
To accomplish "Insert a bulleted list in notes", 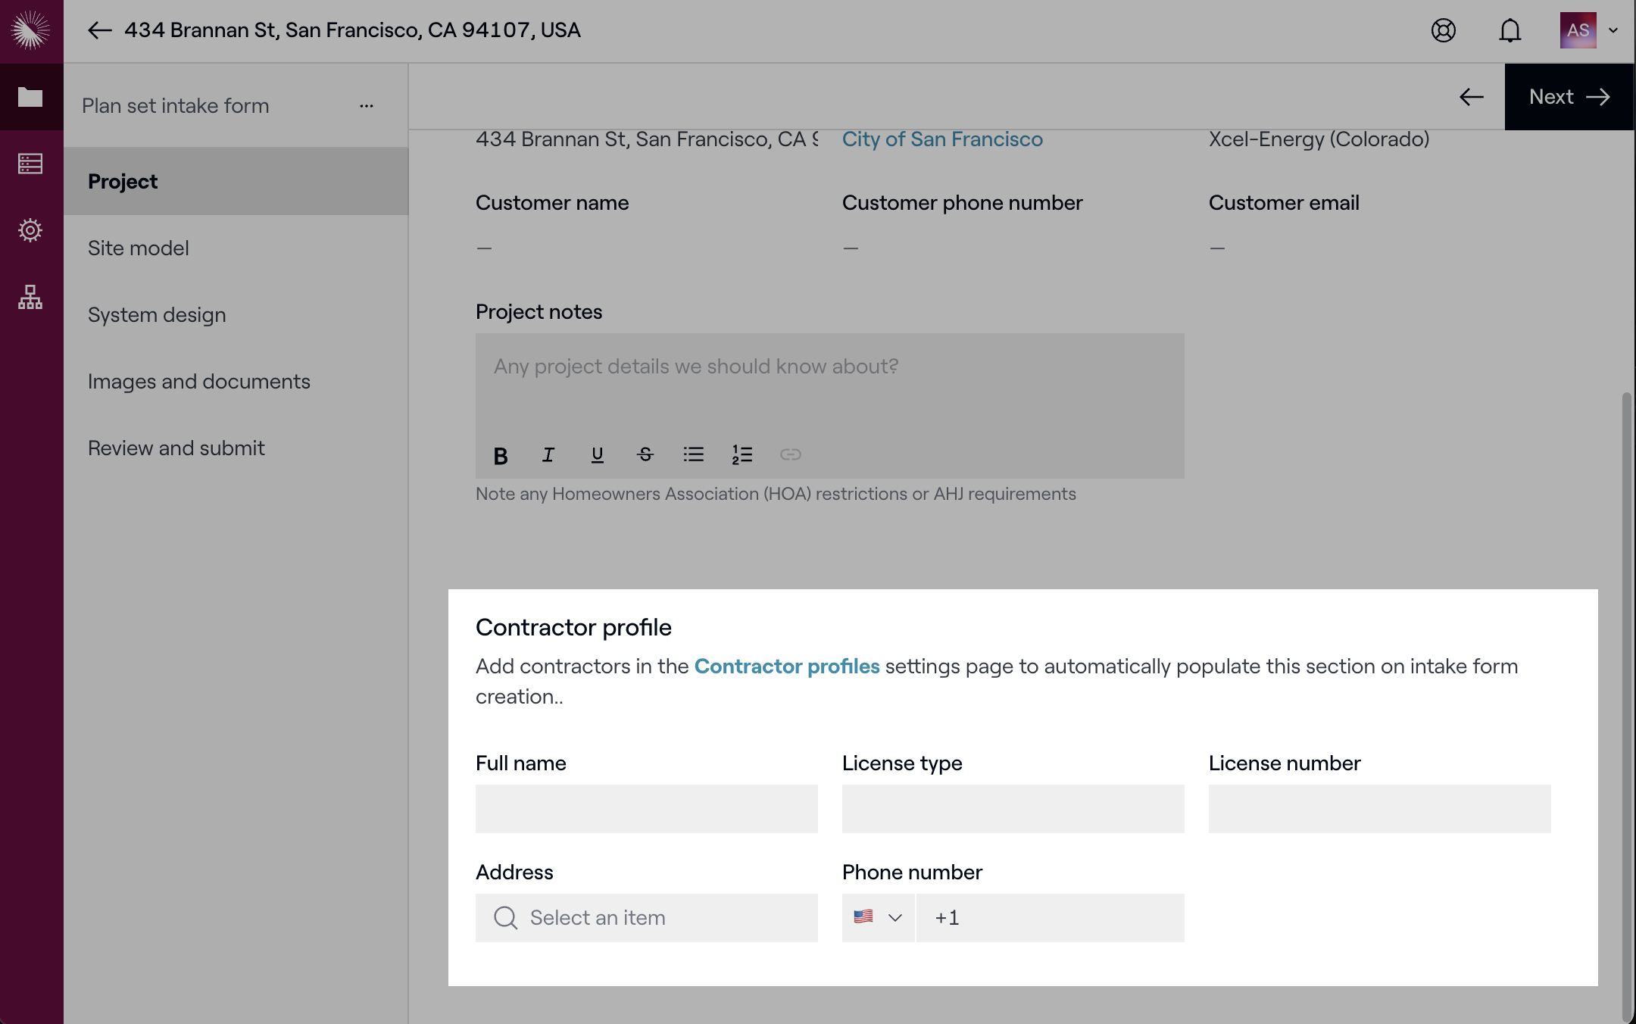I will coord(694,454).
